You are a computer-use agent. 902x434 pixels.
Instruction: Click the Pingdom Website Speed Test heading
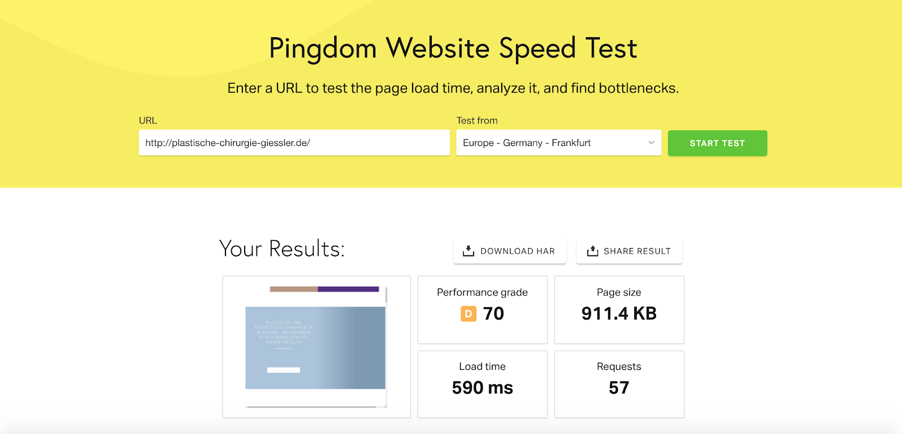(x=453, y=48)
